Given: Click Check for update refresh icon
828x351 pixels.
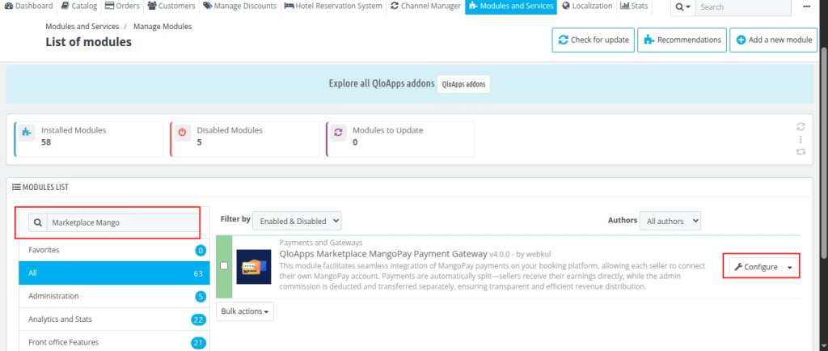Looking at the screenshot, I should coord(564,40).
